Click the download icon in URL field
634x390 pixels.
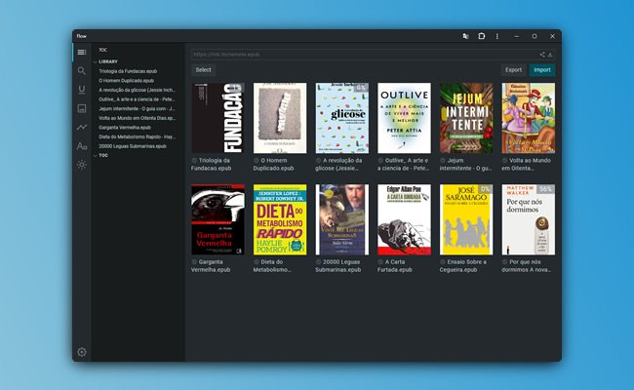[x=550, y=55]
